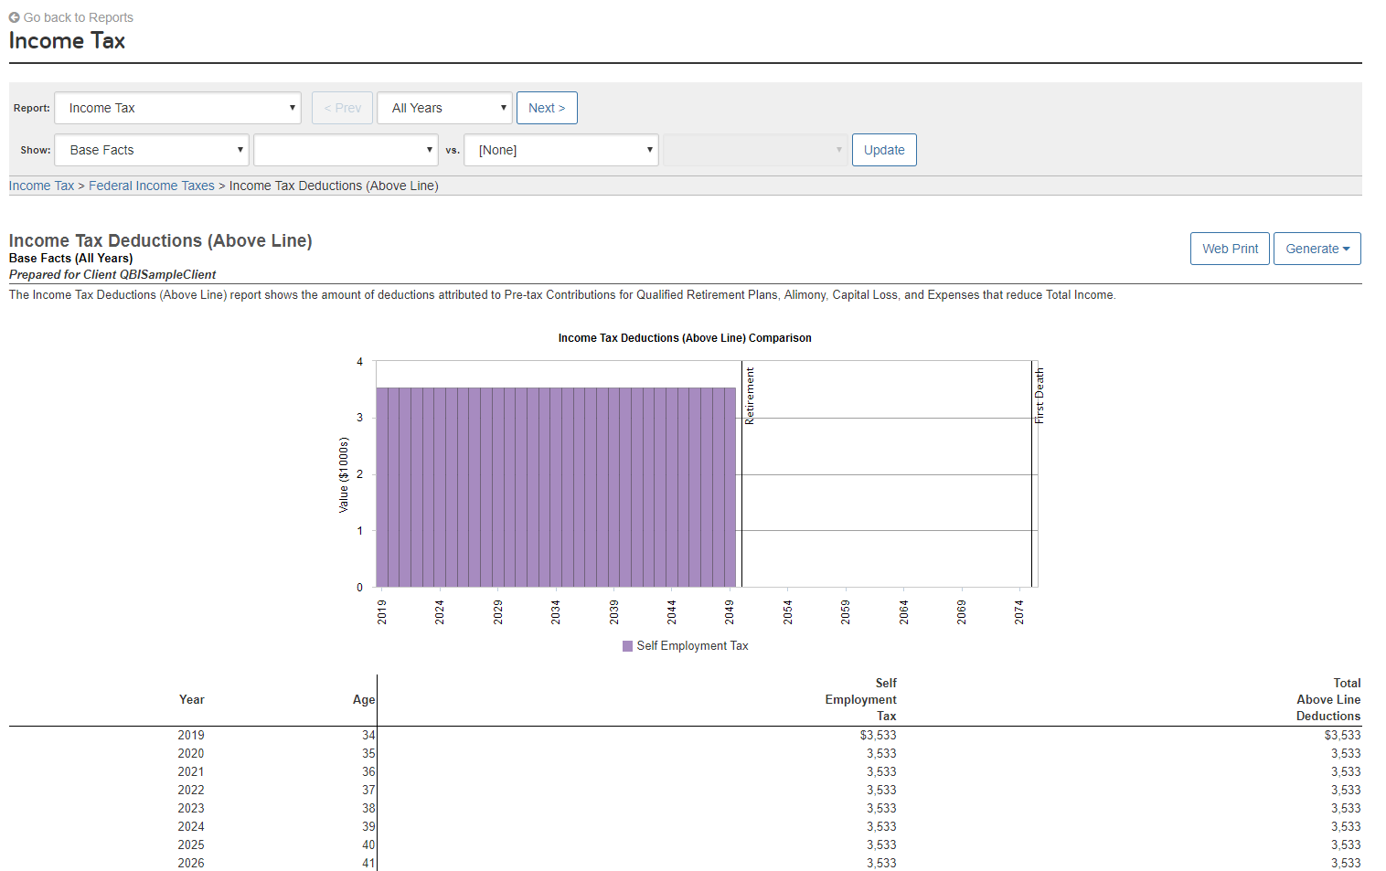Click the Prev button

pyautogui.click(x=342, y=108)
